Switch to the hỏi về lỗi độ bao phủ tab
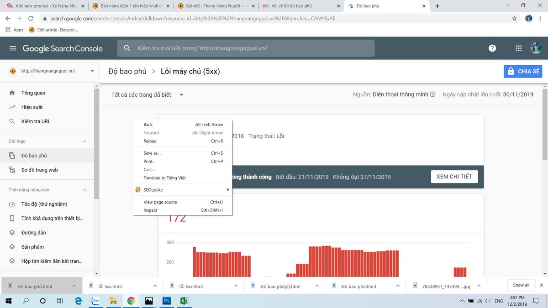548x308 pixels. click(x=301, y=6)
